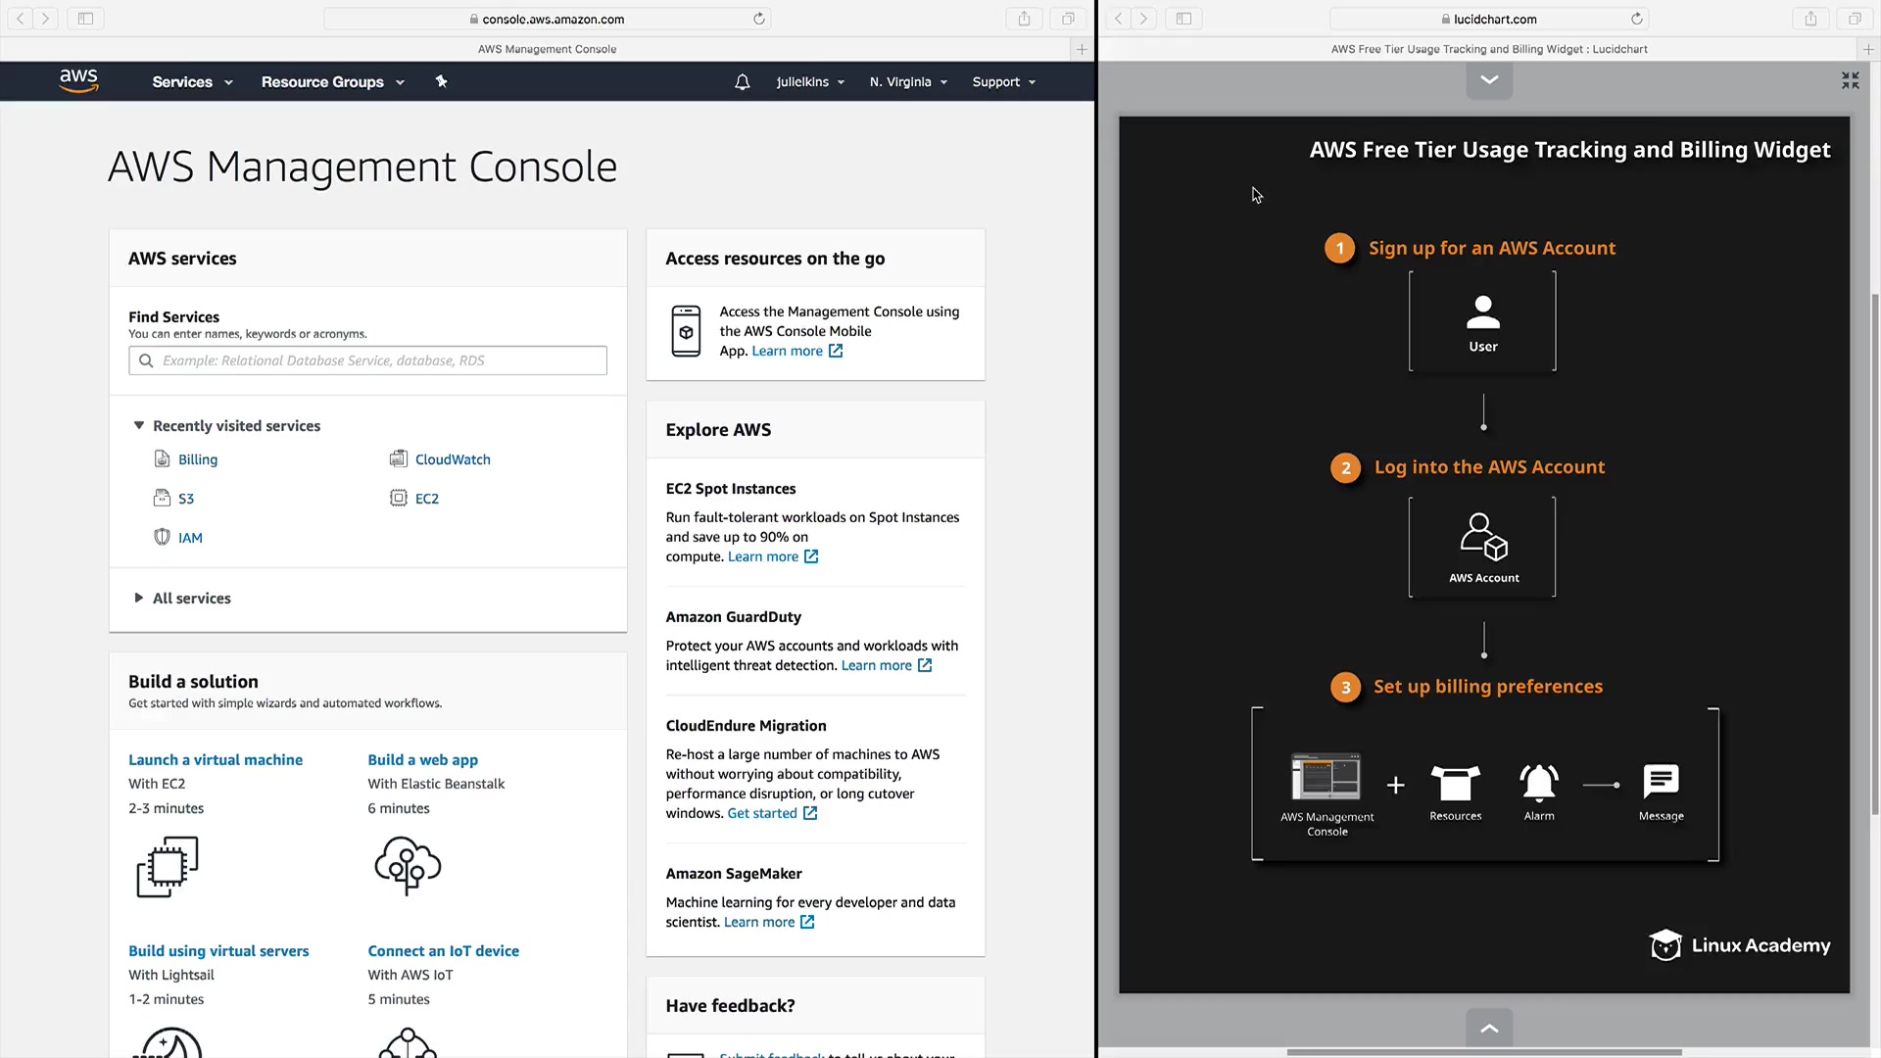Click the Find Services search field

tap(368, 361)
